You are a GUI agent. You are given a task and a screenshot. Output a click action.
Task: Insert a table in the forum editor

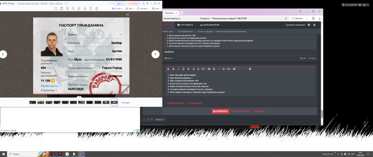[234, 69]
